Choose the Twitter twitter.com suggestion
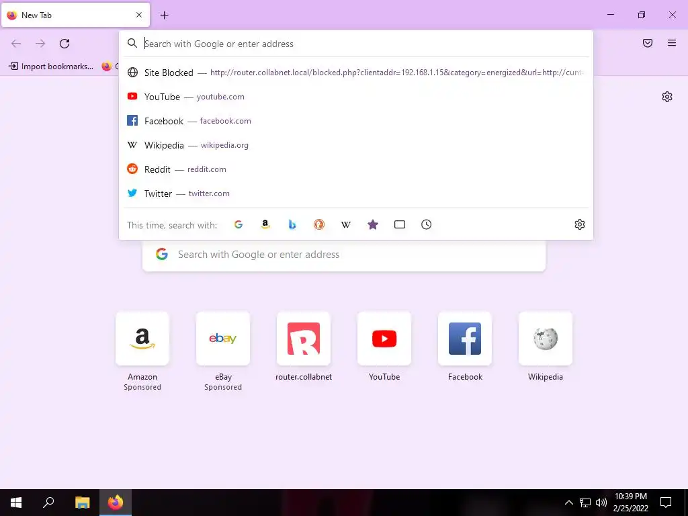This screenshot has width=688, height=516. pos(356,193)
